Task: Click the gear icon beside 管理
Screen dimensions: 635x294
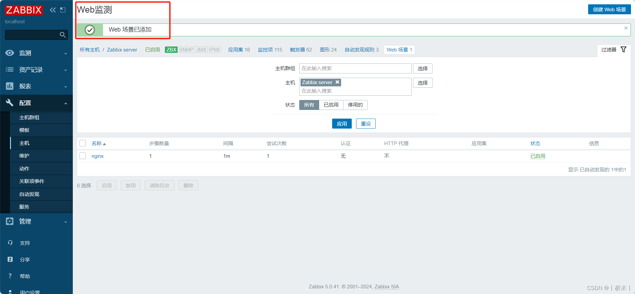Action: [10, 221]
